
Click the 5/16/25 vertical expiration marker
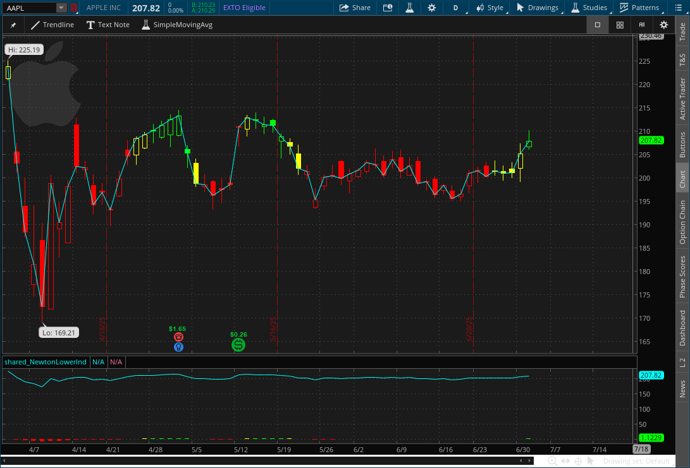(273, 328)
